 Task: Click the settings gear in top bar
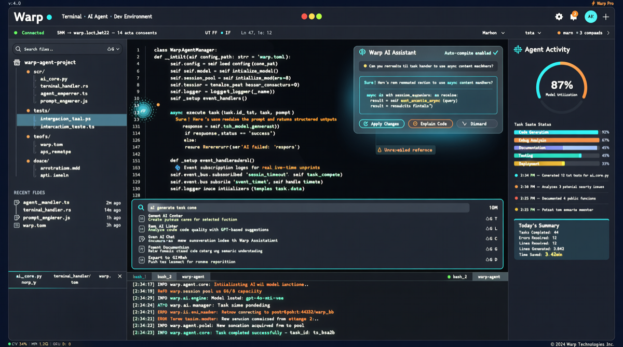tap(559, 17)
